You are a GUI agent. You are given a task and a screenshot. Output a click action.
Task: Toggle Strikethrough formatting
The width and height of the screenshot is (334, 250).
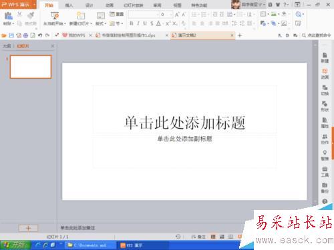click(x=152, y=23)
